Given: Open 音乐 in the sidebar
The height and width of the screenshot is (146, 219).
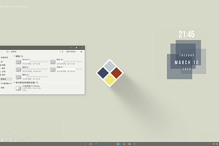Looking at the screenshot, I should pos(4,75).
